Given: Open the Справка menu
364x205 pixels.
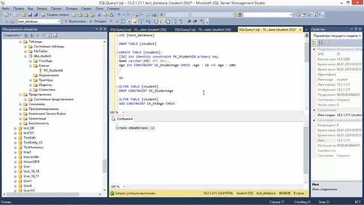Looking at the screenshot, I should point(113,9).
